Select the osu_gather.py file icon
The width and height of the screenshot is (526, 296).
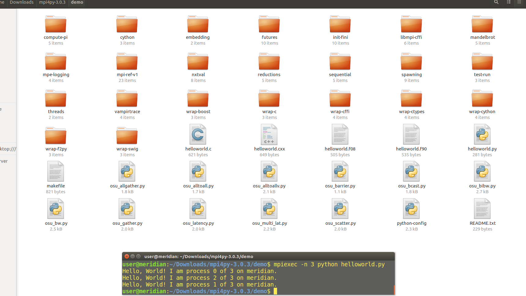tap(127, 209)
